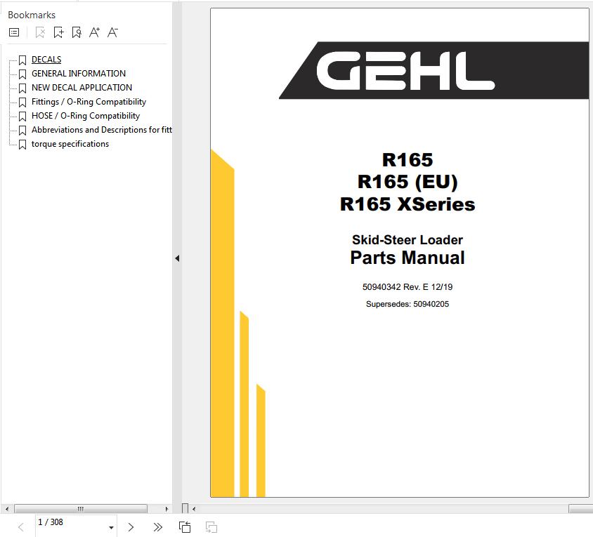Click bookmark icon beside HOSE entry

22,117
